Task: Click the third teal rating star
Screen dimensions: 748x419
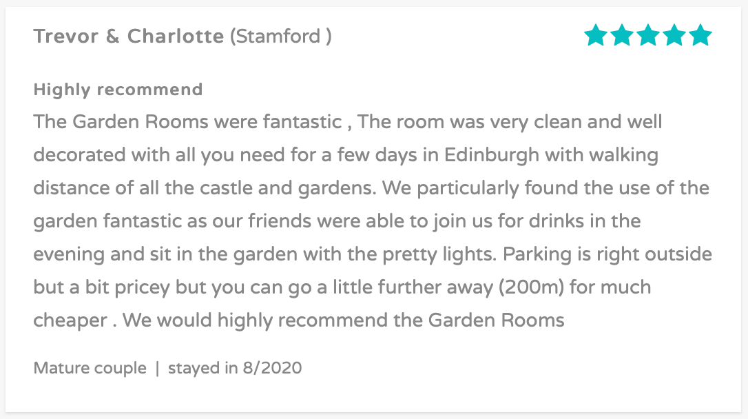Action: (648, 35)
